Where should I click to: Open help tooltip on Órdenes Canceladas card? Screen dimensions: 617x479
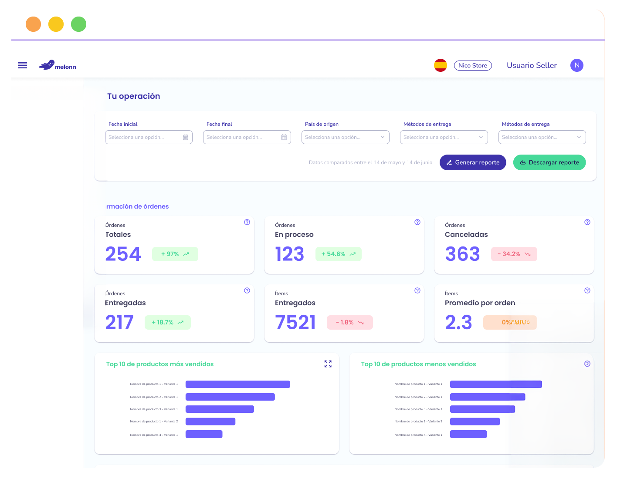tap(587, 222)
